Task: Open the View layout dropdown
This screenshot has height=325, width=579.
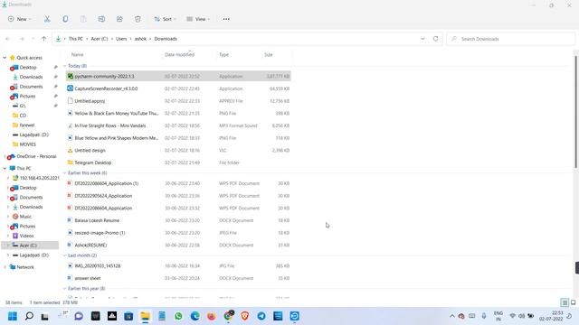Action: [198, 19]
